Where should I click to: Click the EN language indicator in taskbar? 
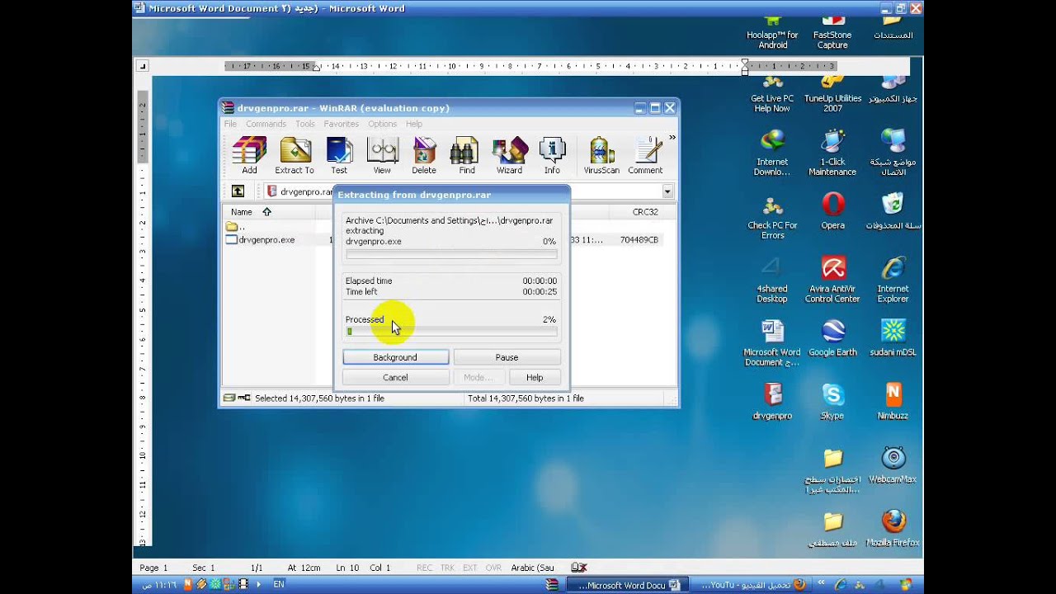[x=279, y=584]
